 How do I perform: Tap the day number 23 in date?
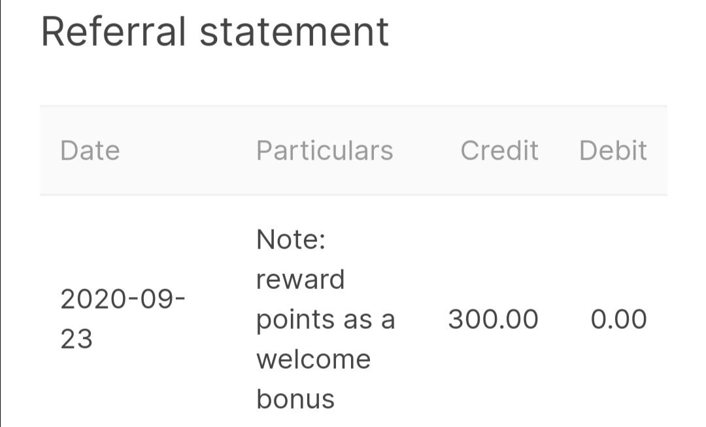pyautogui.click(x=76, y=340)
